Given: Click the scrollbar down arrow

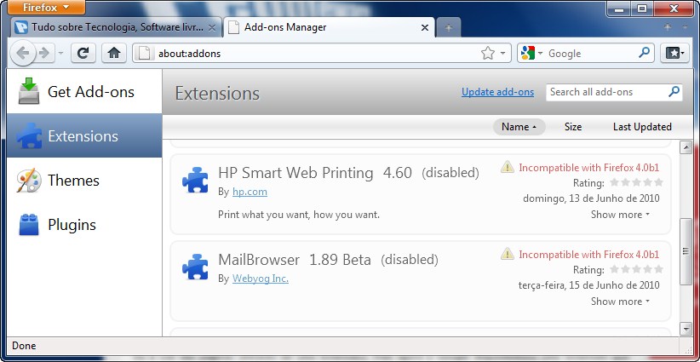Looking at the screenshot, I should [x=686, y=330].
